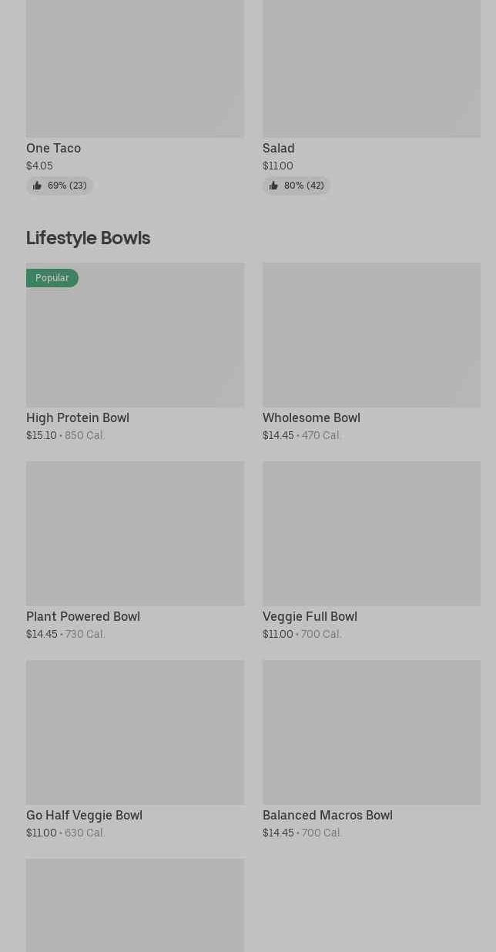Click the Lifestyle Bowls section heading
The image size is (496, 952).
[x=88, y=237]
